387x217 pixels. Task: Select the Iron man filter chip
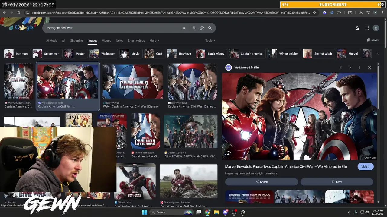pos(17,54)
